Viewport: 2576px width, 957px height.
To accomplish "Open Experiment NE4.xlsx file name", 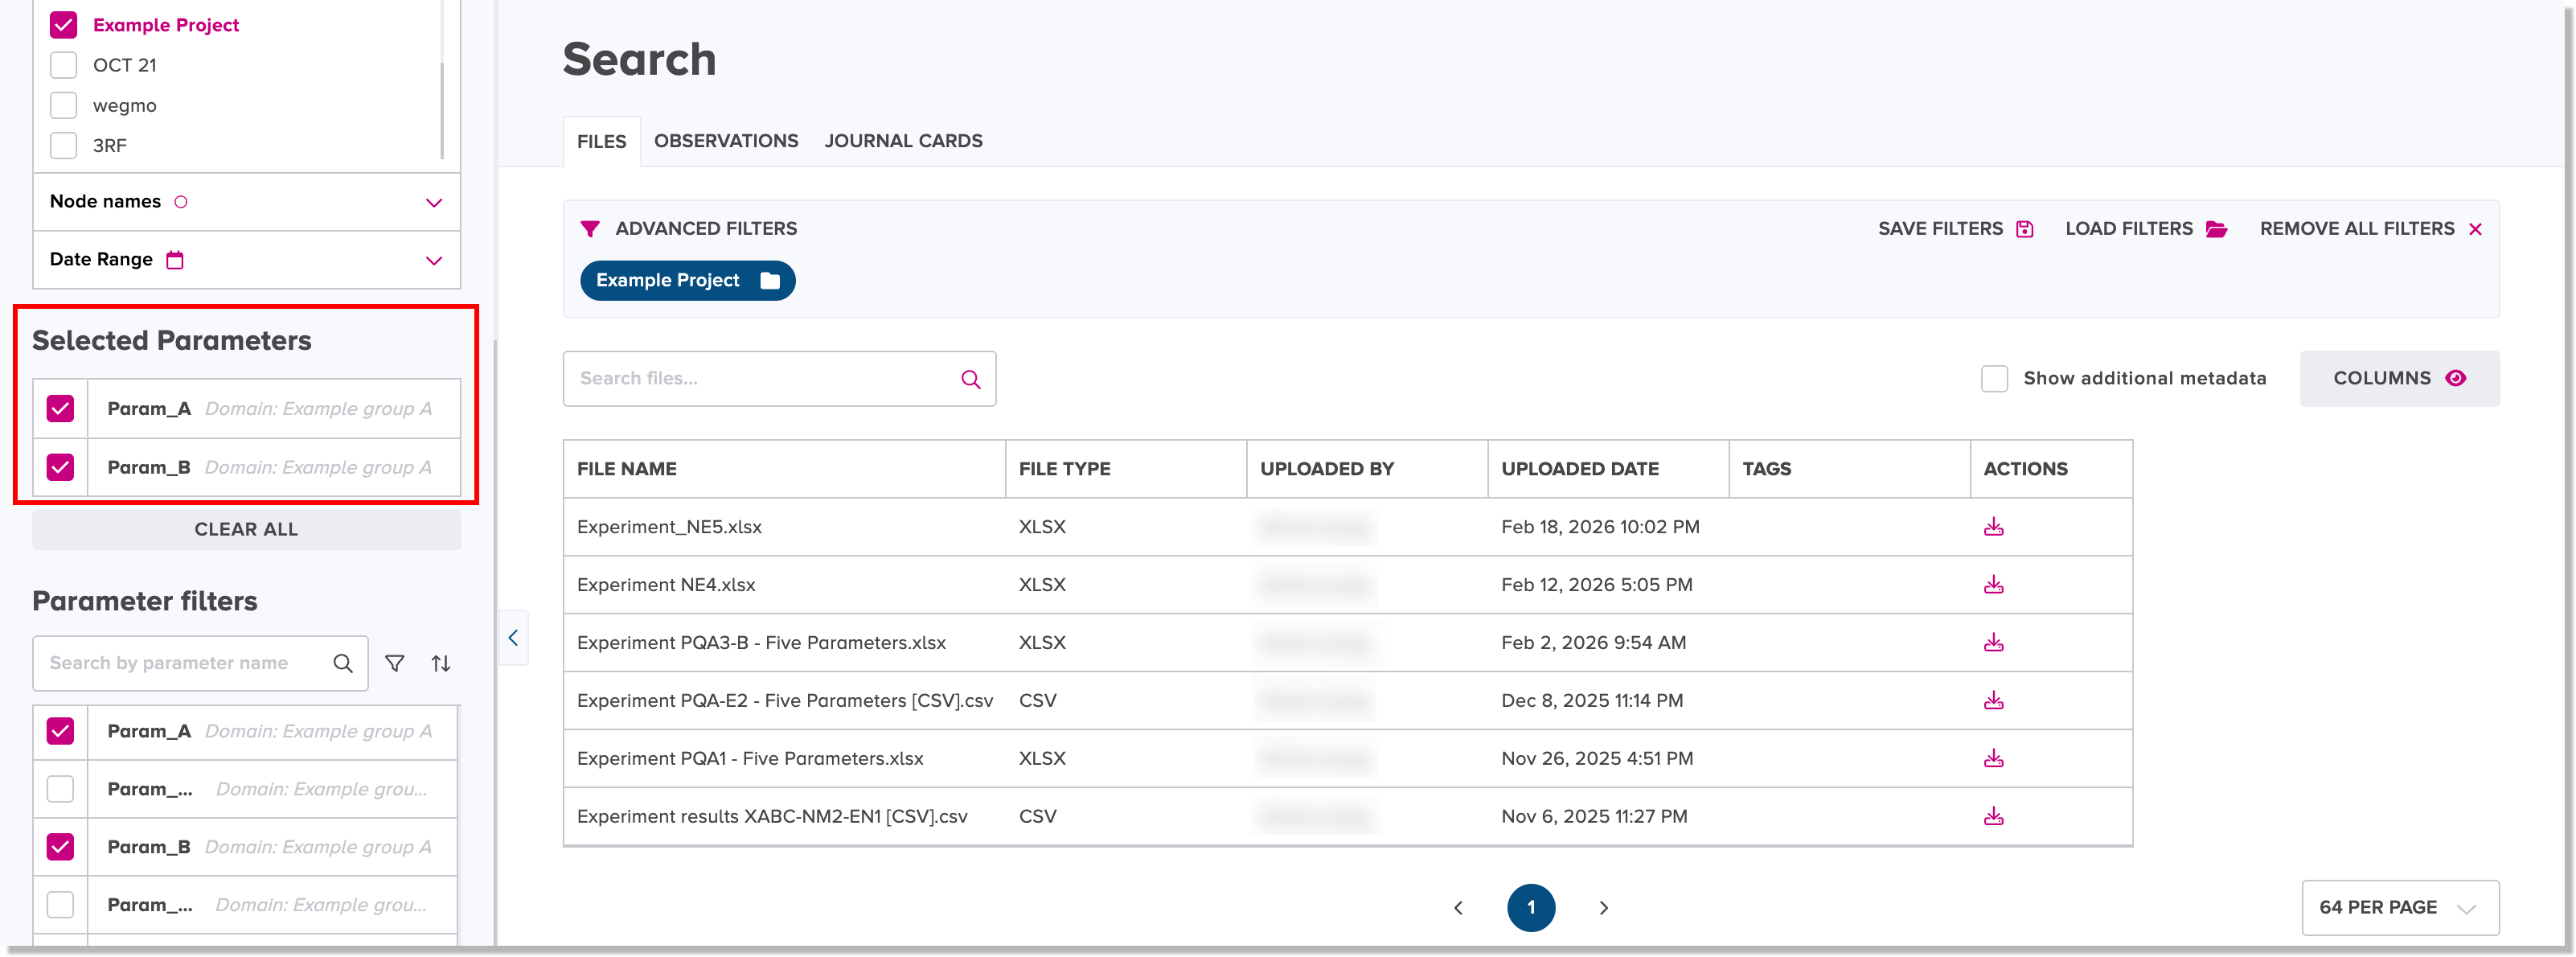I will (666, 585).
